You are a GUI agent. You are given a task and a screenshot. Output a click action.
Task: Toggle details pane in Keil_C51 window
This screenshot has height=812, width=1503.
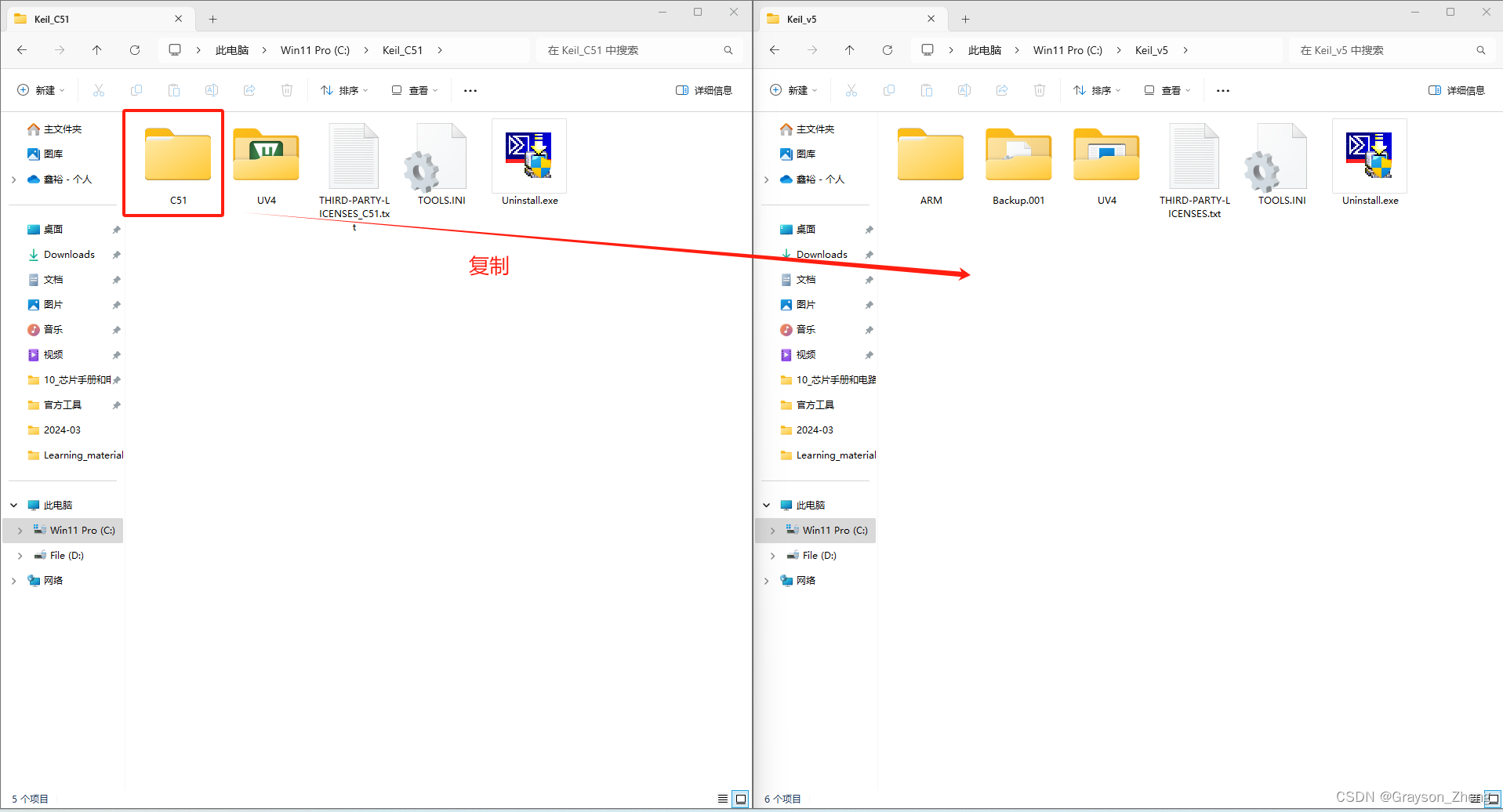pyautogui.click(x=704, y=90)
